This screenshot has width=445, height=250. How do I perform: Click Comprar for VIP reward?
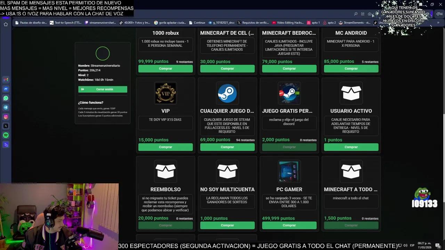coord(165,147)
